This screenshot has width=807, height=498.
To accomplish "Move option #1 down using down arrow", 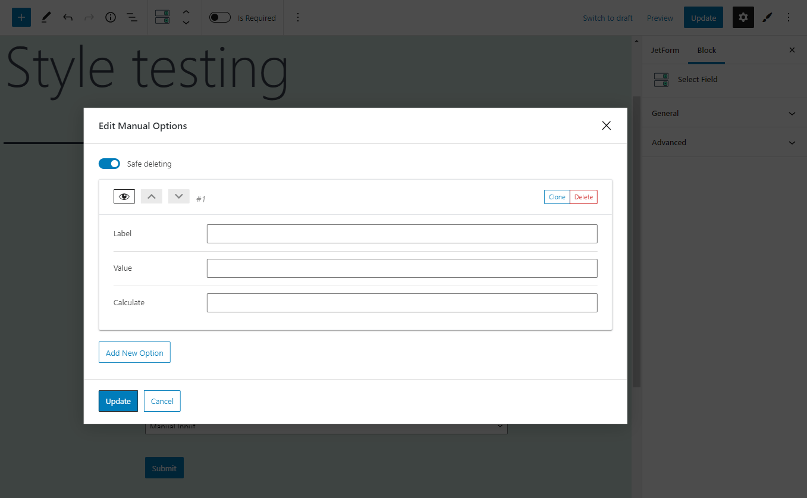I will [x=178, y=196].
